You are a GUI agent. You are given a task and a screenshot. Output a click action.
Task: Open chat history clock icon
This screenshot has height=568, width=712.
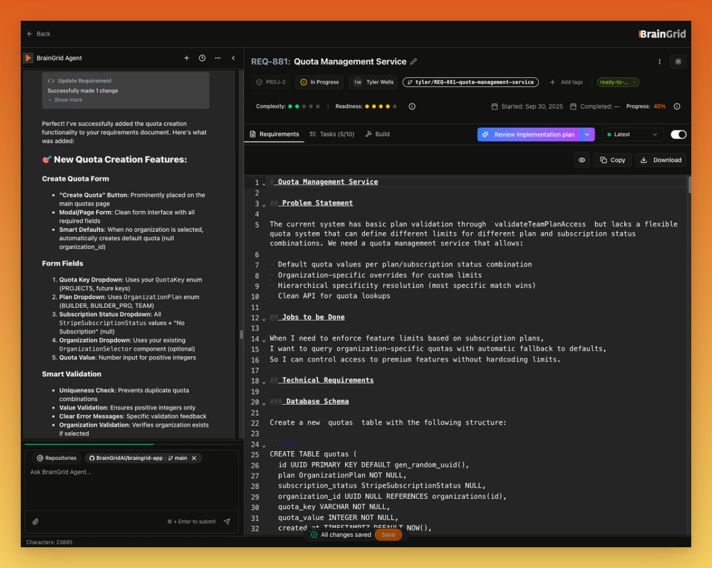tap(202, 58)
